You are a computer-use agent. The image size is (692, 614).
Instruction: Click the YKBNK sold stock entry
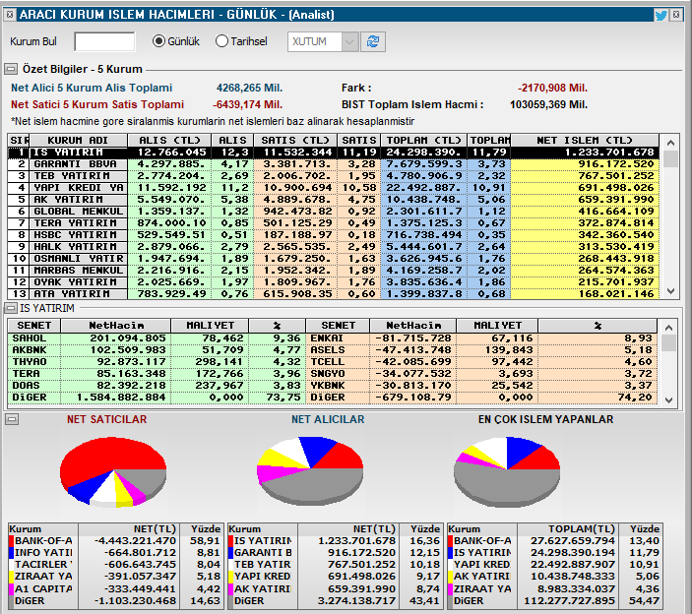click(x=482, y=386)
